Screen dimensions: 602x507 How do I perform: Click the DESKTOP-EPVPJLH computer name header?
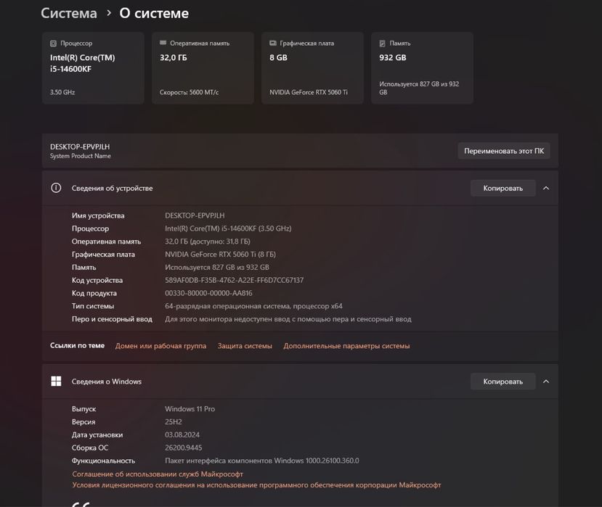click(x=80, y=147)
